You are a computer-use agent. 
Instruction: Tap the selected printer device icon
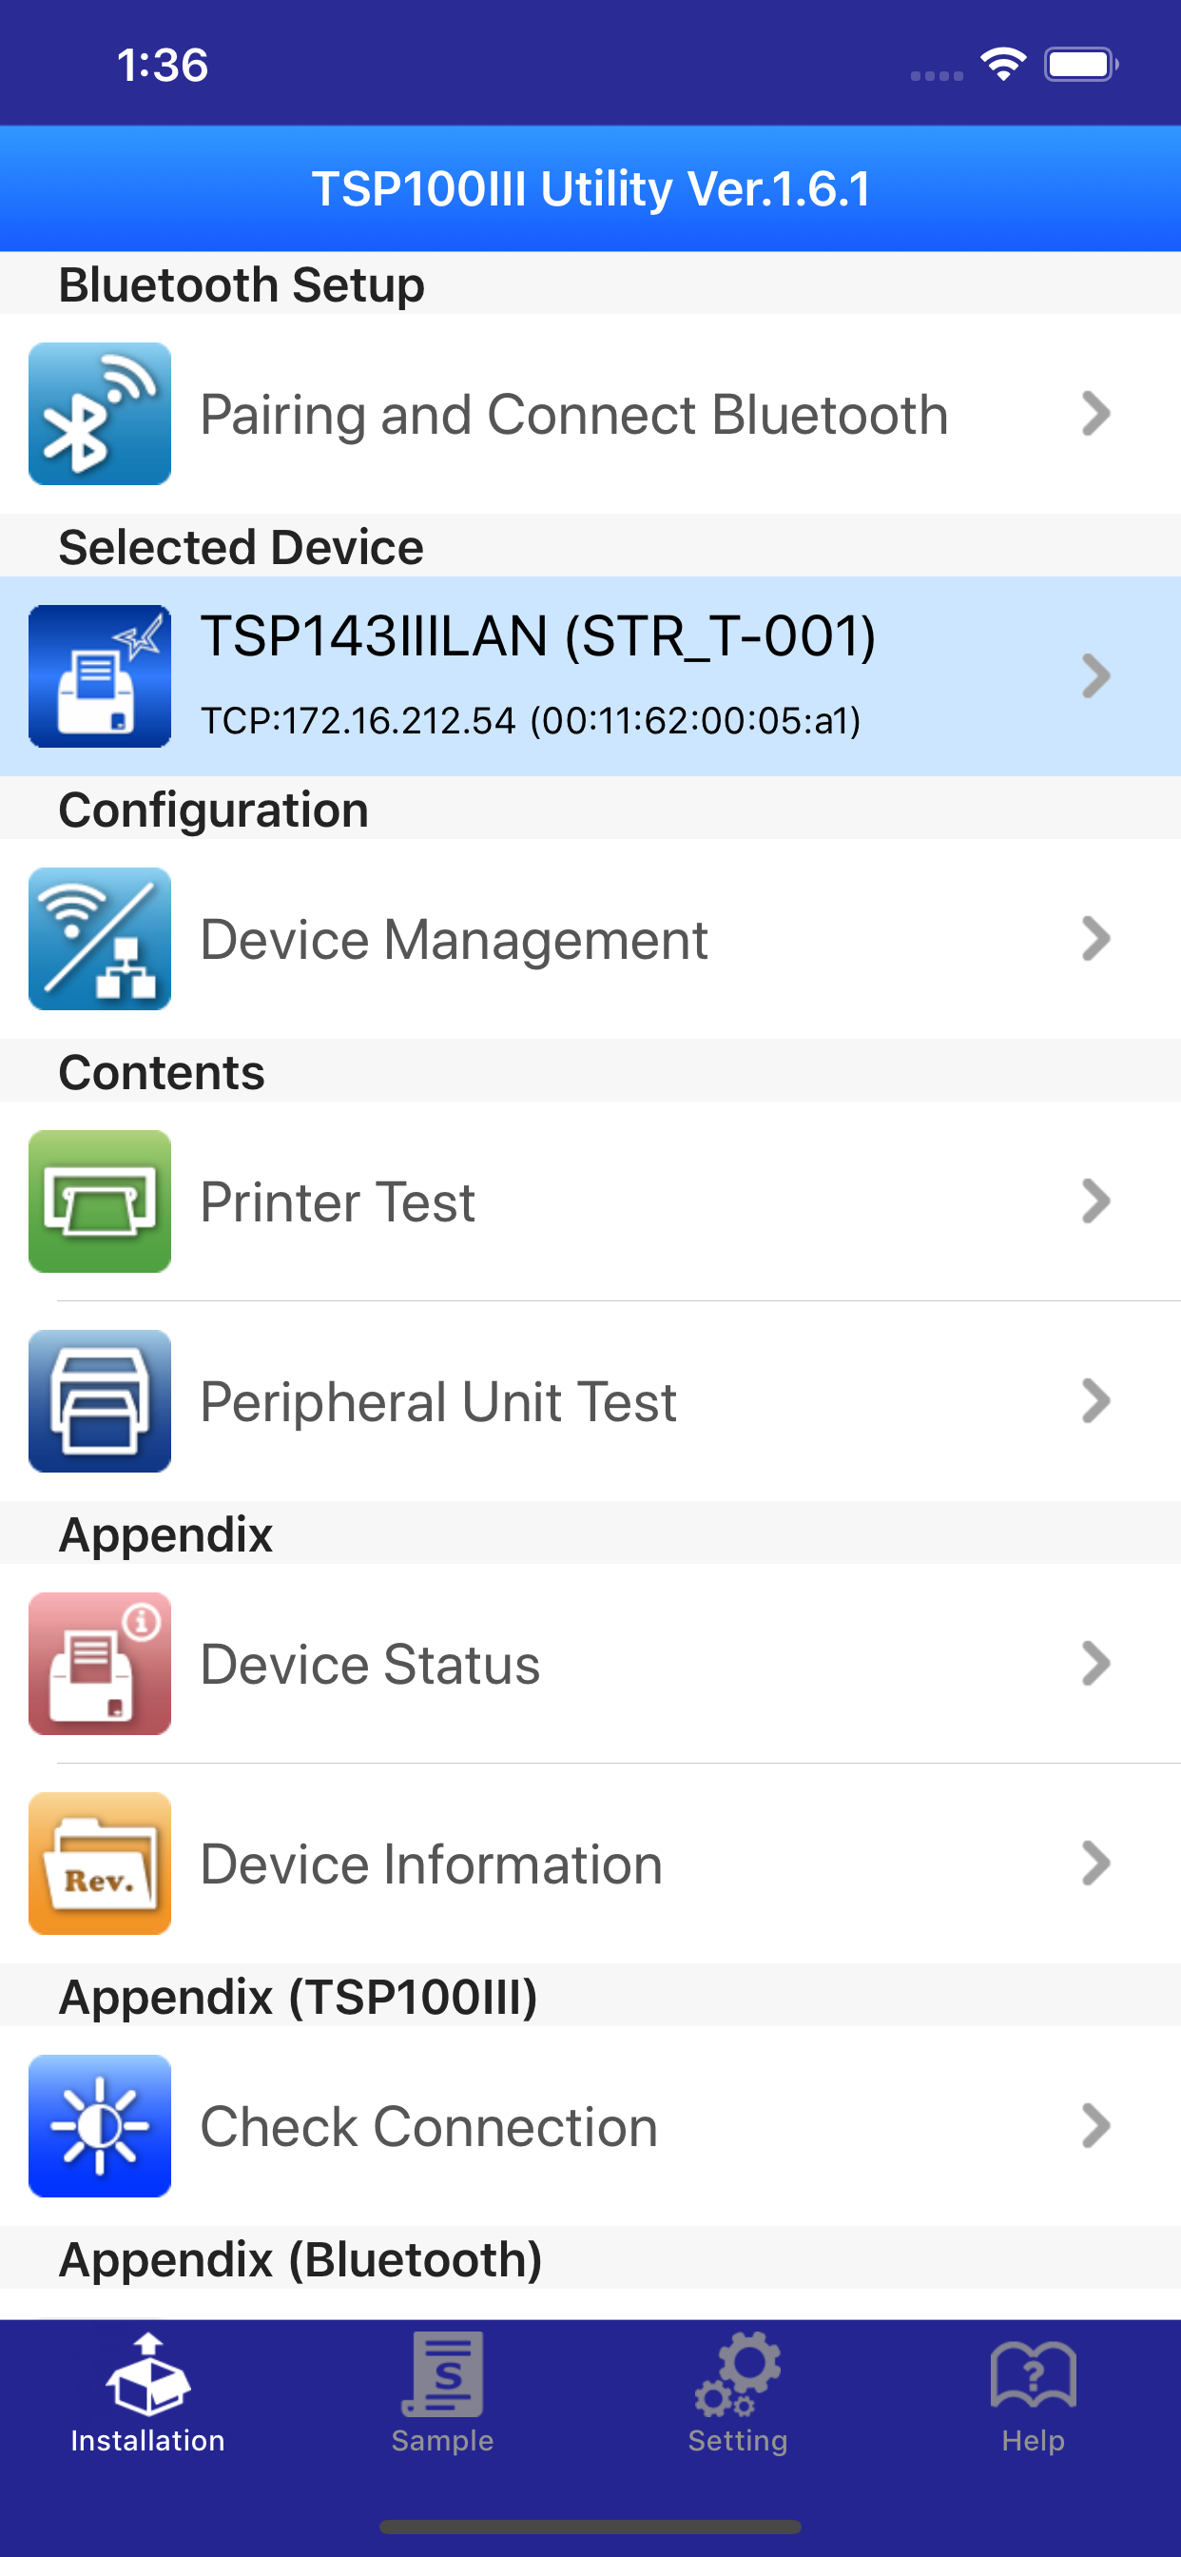[x=99, y=676]
